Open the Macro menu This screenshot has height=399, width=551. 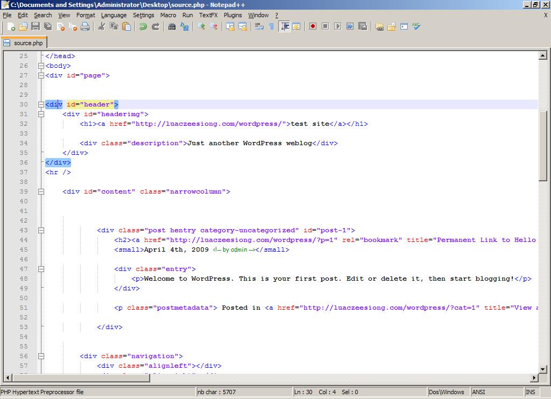click(x=168, y=15)
